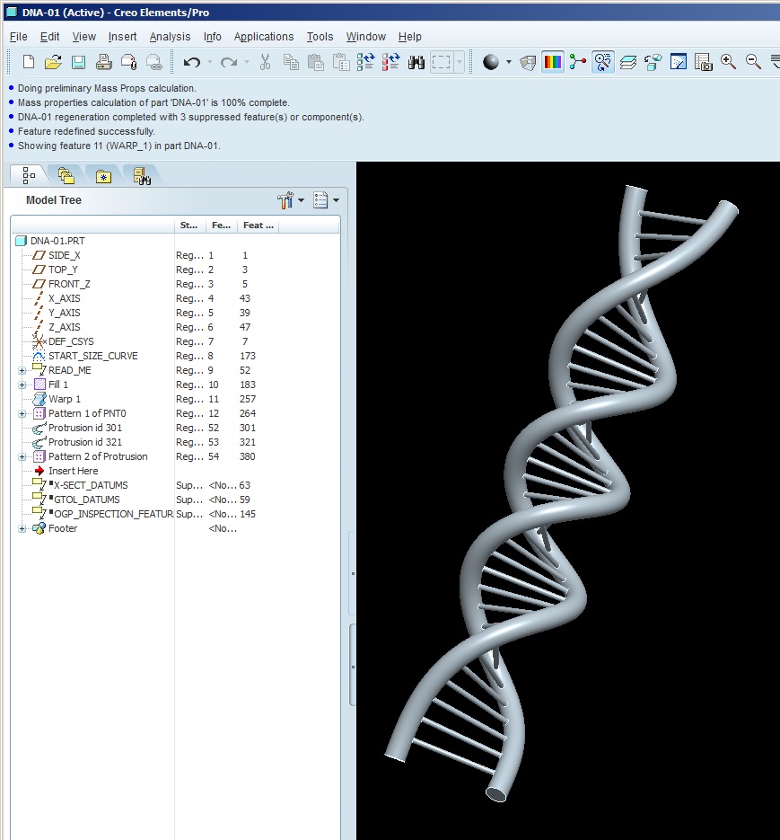780x840 pixels.
Task: Expand the Footer tree node
Action: pos(21,528)
